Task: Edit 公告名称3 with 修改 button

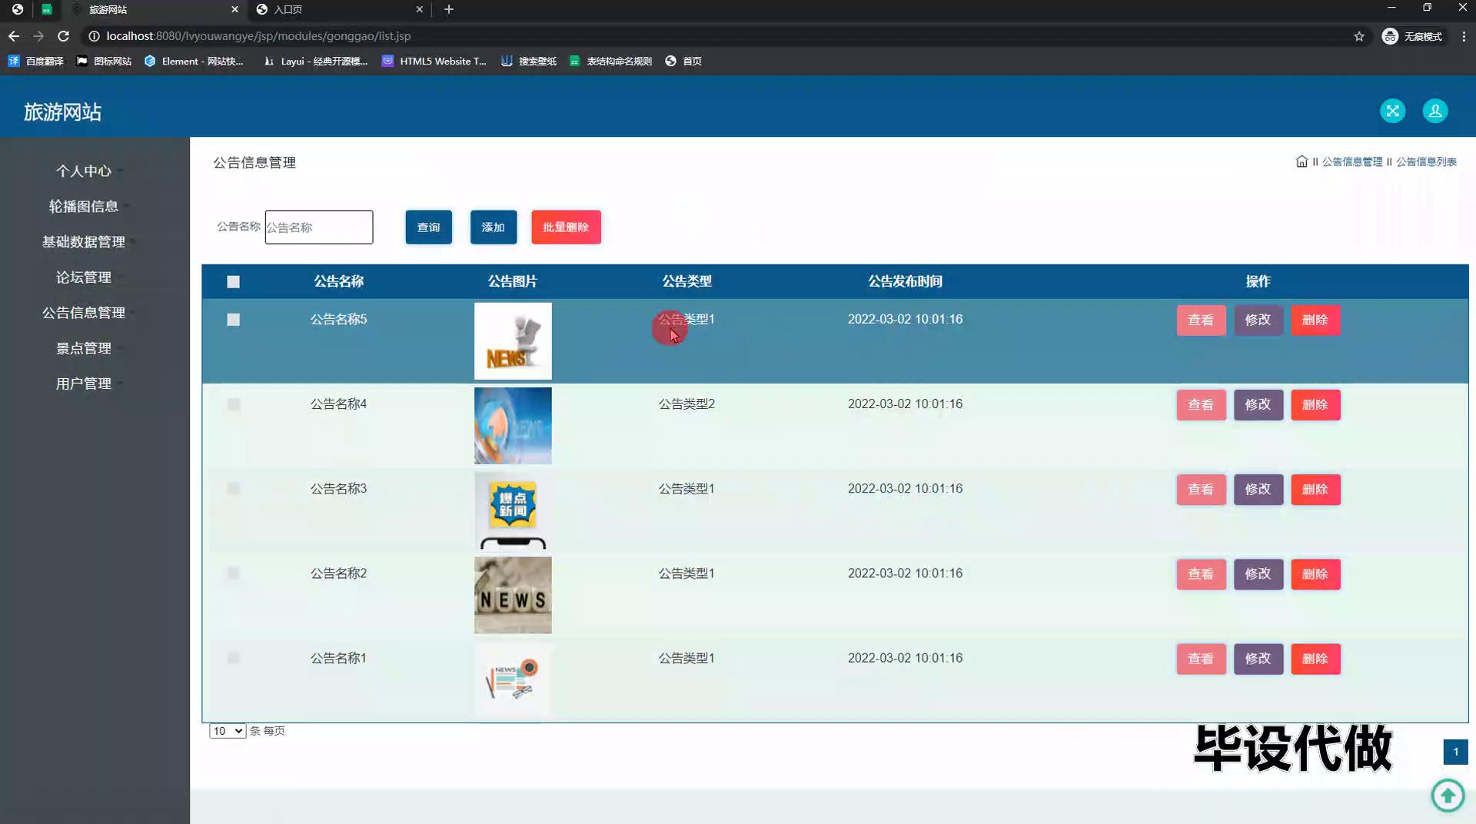Action: pos(1258,489)
